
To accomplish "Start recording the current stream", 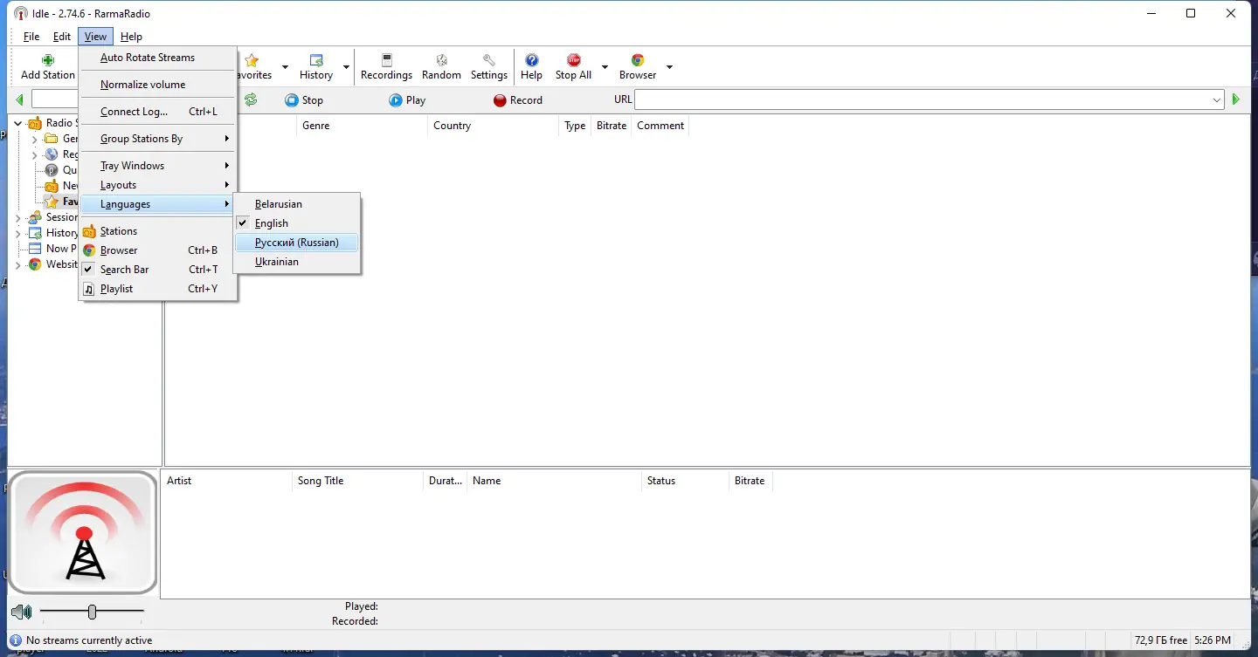I will (x=518, y=99).
